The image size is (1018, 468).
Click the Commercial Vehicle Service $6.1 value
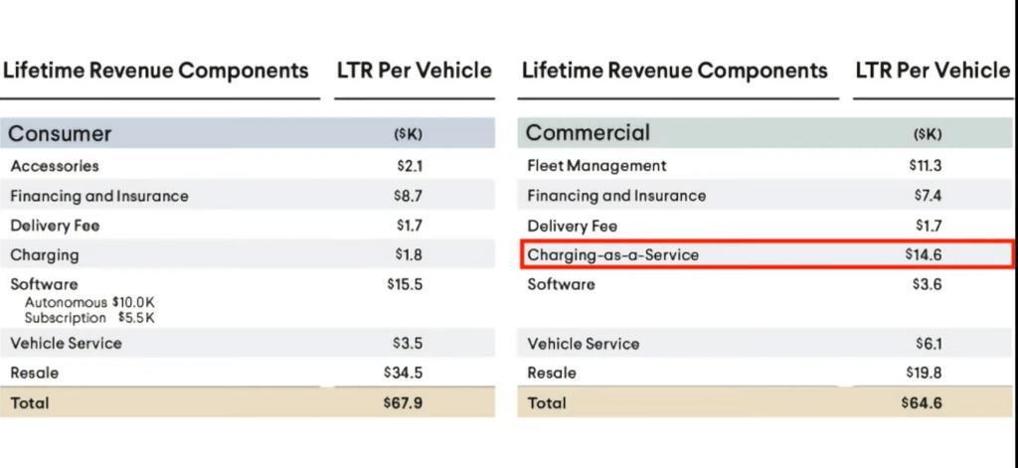tap(930, 344)
